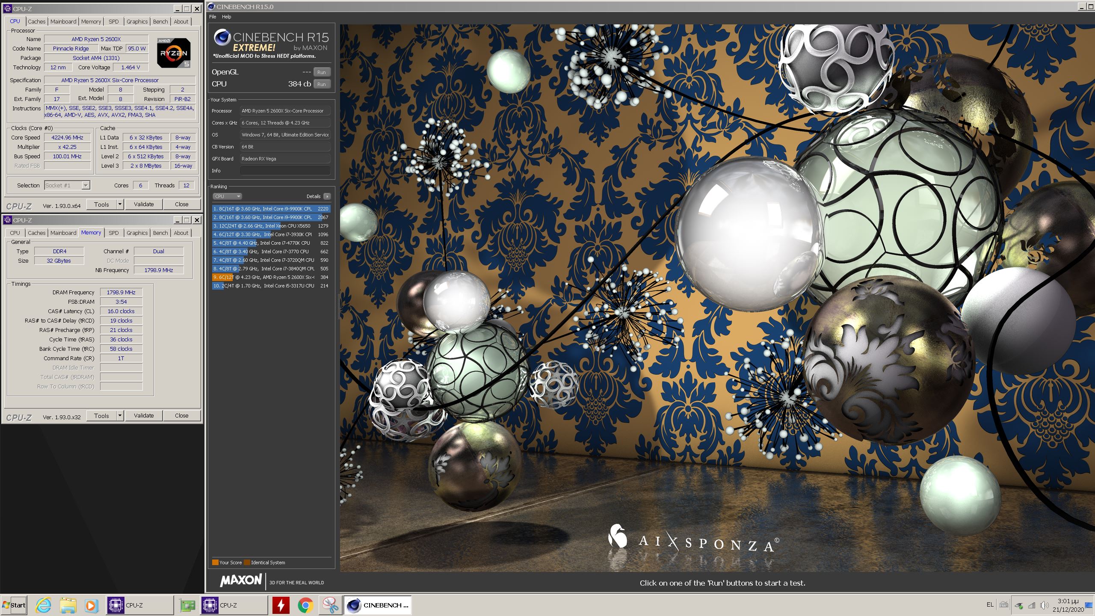Switch to the first CPU-Z taskbar button
Screen dimensions: 1095x616
(x=139, y=605)
